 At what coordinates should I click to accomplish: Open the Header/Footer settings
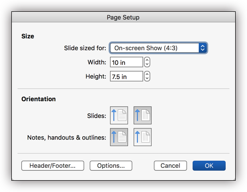click(x=52, y=166)
